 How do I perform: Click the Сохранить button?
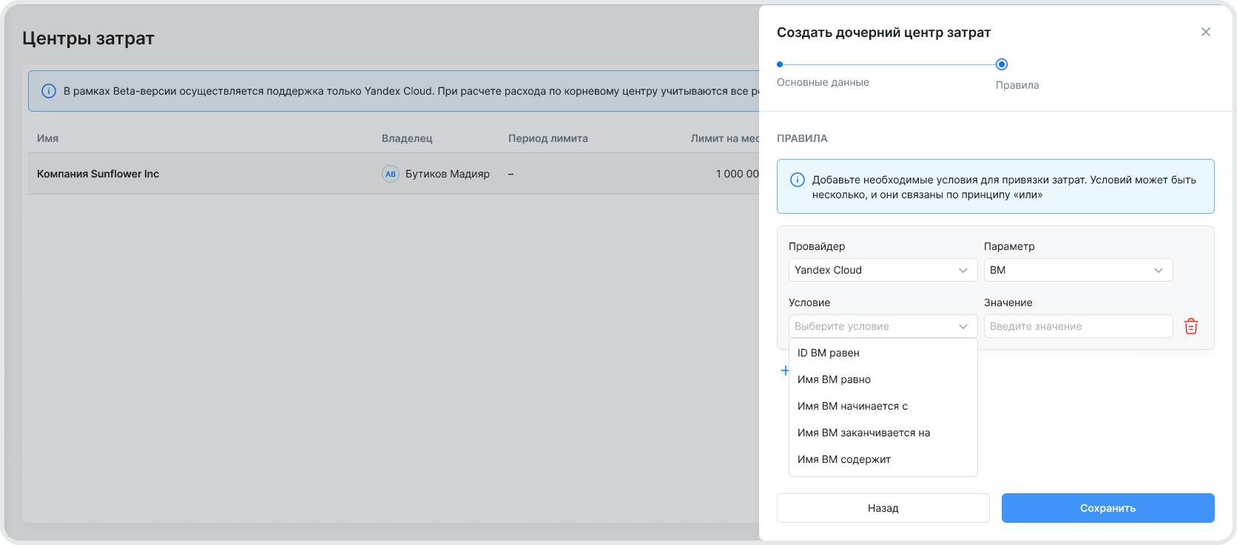pos(1107,508)
